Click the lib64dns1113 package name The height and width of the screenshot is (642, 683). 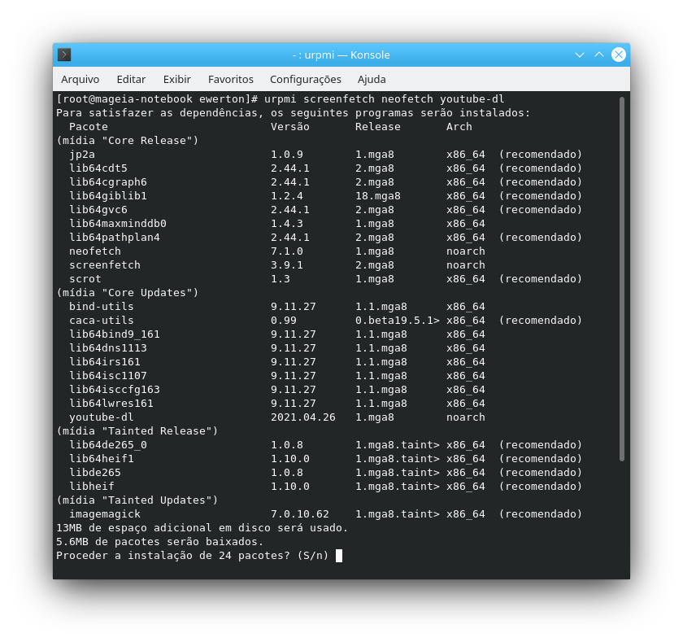click(x=107, y=348)
